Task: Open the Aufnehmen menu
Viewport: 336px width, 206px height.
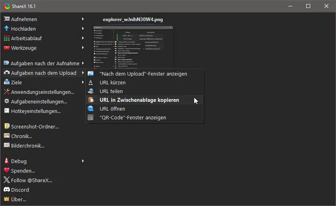Action: pos(44,19)
